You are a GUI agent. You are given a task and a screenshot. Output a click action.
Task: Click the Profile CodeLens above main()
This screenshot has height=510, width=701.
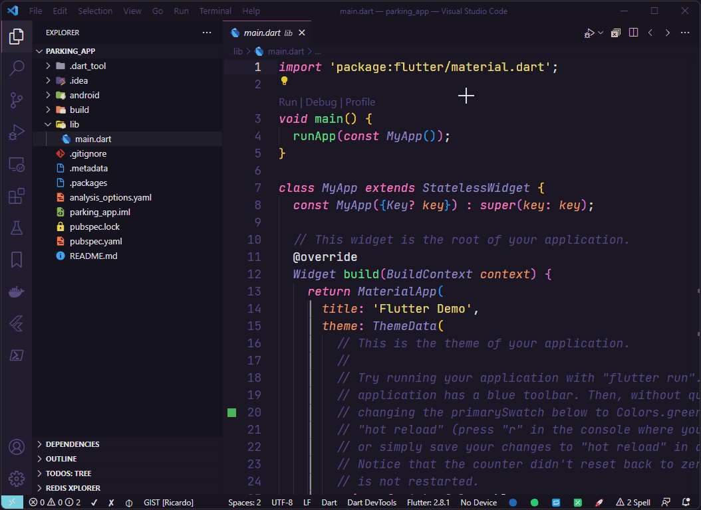pos(360,102)
